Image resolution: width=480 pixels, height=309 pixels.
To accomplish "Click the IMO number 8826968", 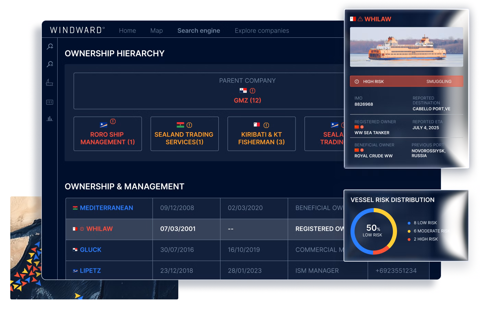I will 364,104.
